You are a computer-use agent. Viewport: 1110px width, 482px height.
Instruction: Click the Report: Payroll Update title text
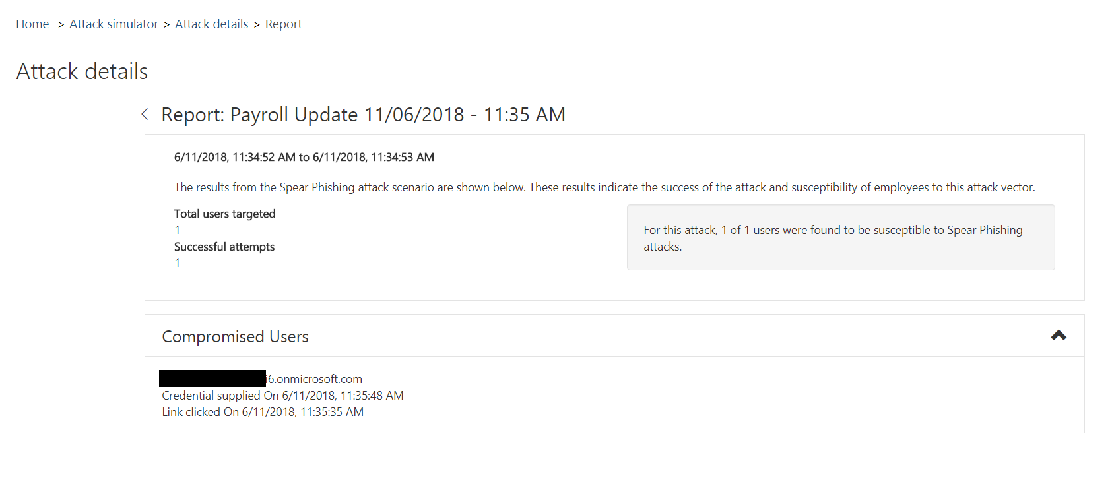click(363, 115)
